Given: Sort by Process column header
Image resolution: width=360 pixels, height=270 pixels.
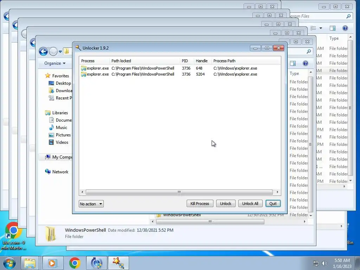Looking at the screenshot, I should point(94,61).
